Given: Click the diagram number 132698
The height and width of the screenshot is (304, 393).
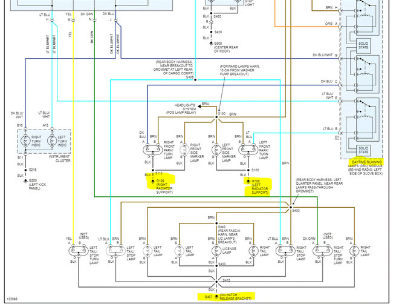Looking at the screenshot, I should (11, 299).
